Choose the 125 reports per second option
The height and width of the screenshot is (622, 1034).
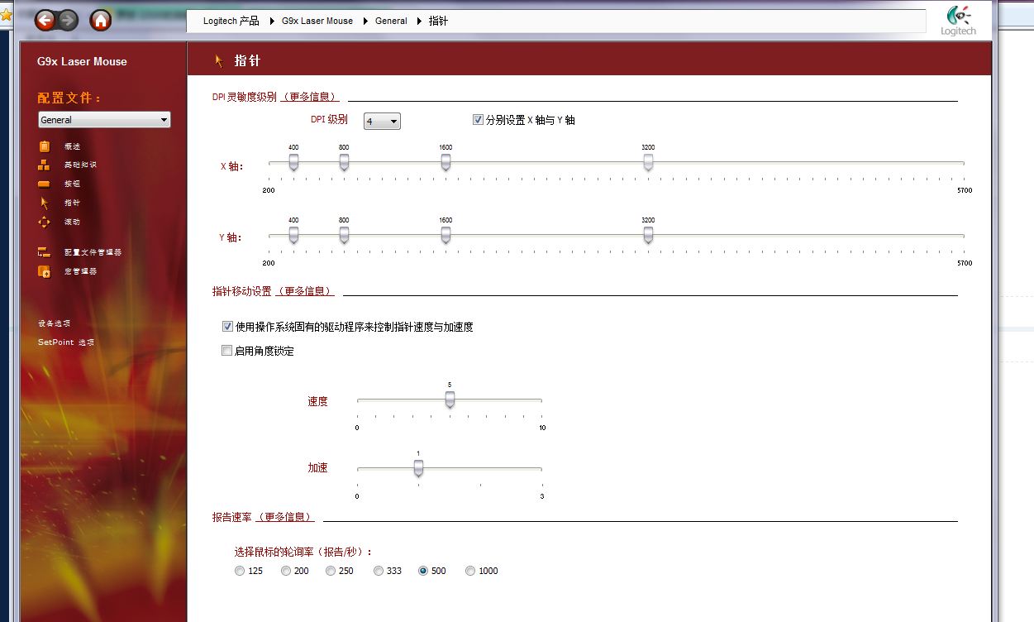tap(240, 571)
